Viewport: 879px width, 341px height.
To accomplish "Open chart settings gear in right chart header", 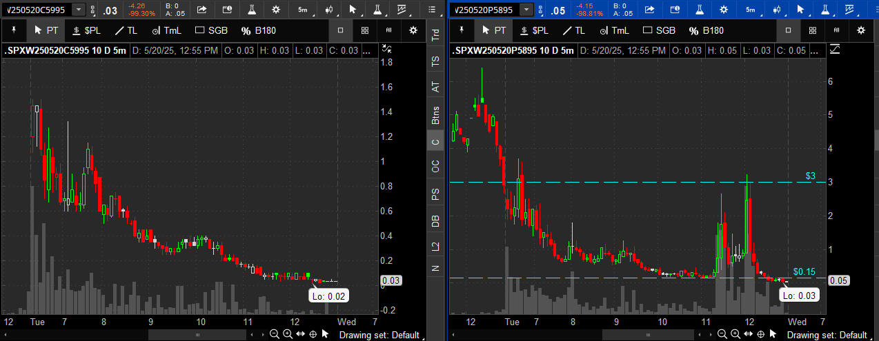I will [x=723, y=10].
